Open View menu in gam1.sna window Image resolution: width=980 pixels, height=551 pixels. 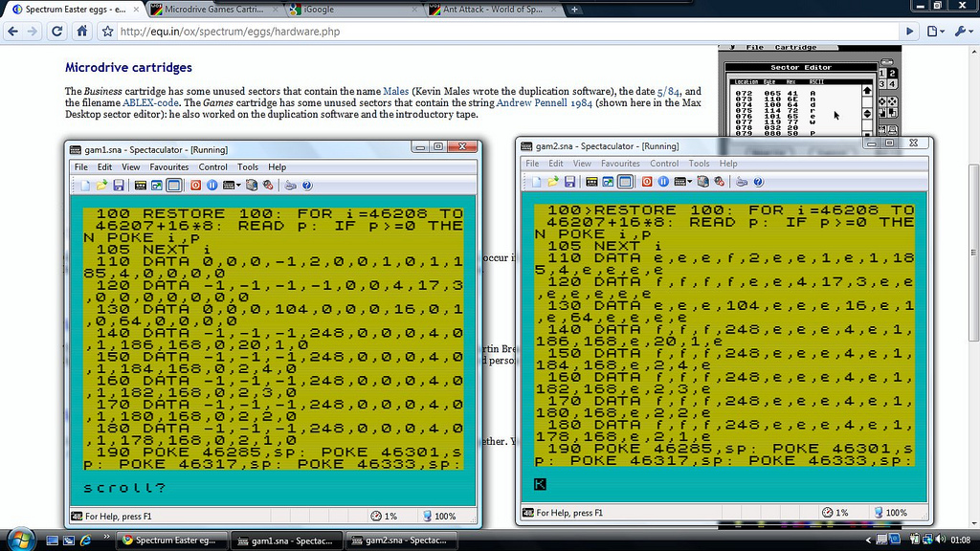click(130, 166)
